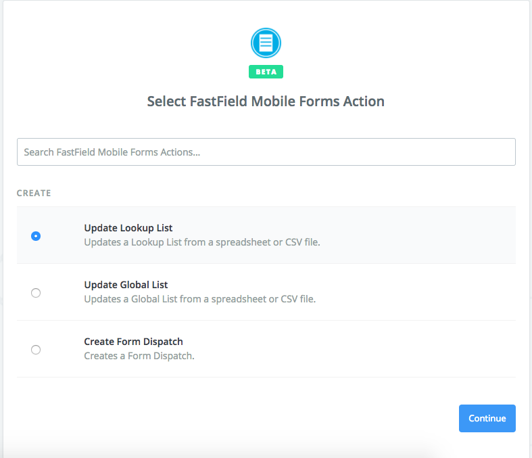Screen dimensions: 532x458
Task: Click the "Create Form Dispatch" title text
Action: (133, 342)
